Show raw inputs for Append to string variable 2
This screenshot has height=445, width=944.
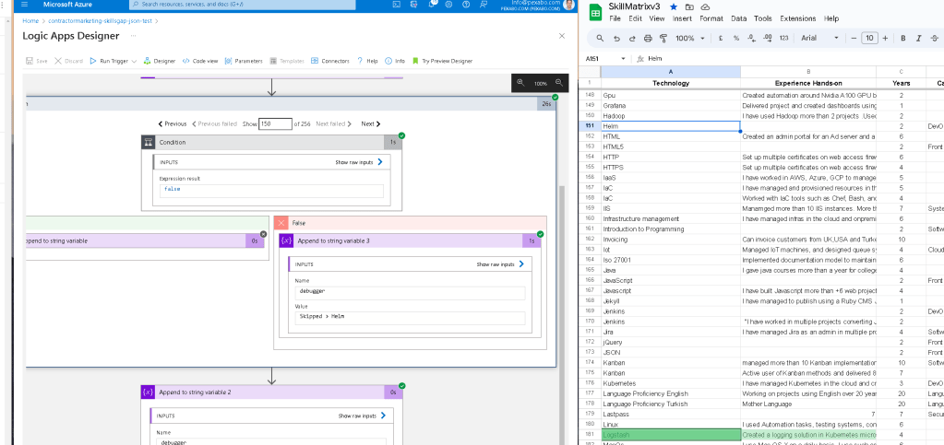361,416
